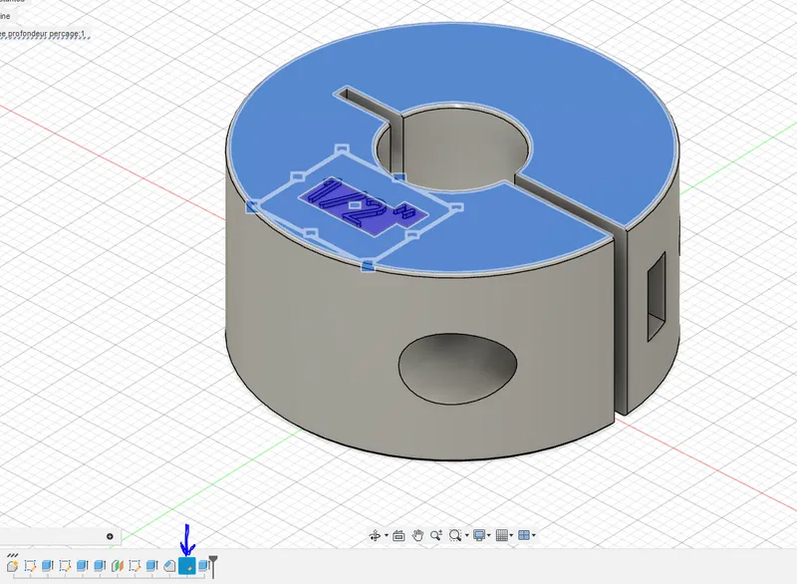The width and height of the screenshot is (797, 584).
Task: Select the green-orange split feature in timeline
Action: click(x=118, y=566)
